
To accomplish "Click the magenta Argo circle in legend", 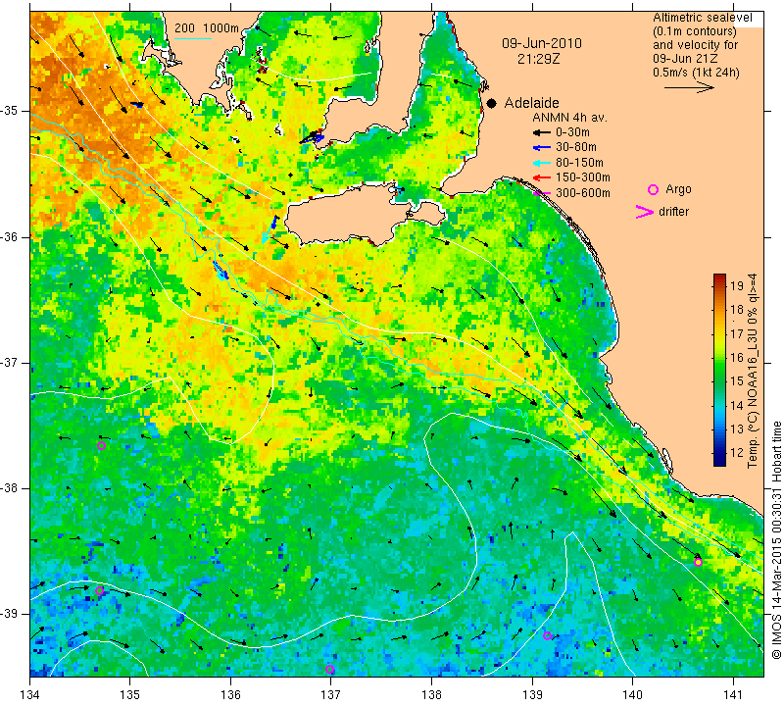I will click(x=653, y=189).
